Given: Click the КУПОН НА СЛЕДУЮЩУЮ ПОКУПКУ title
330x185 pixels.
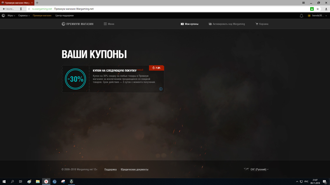Looking at the screenshot, I should tap(115, 71).
